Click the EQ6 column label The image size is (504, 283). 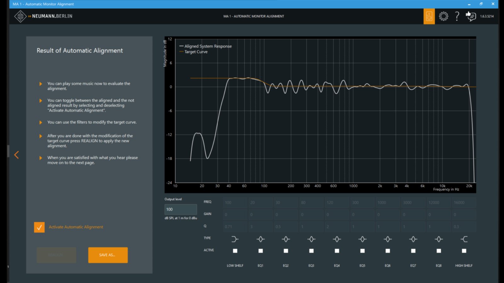388,266
